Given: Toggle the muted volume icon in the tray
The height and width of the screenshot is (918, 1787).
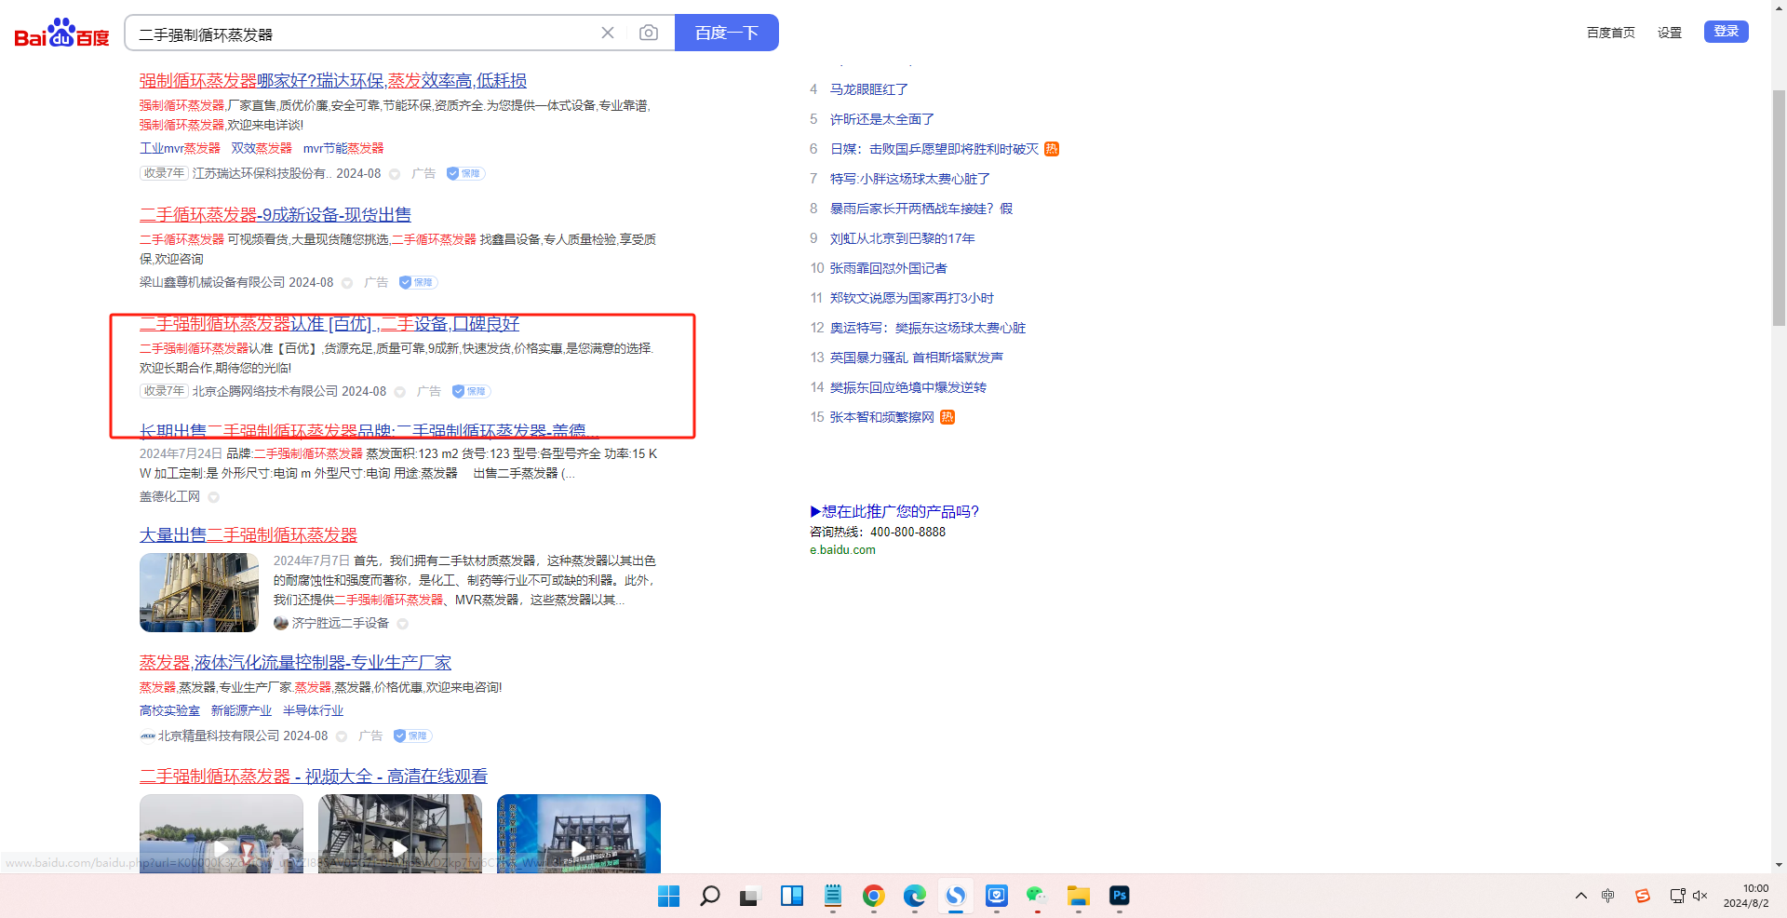Looking at the screenshot, I should [x=1700, y=896].
